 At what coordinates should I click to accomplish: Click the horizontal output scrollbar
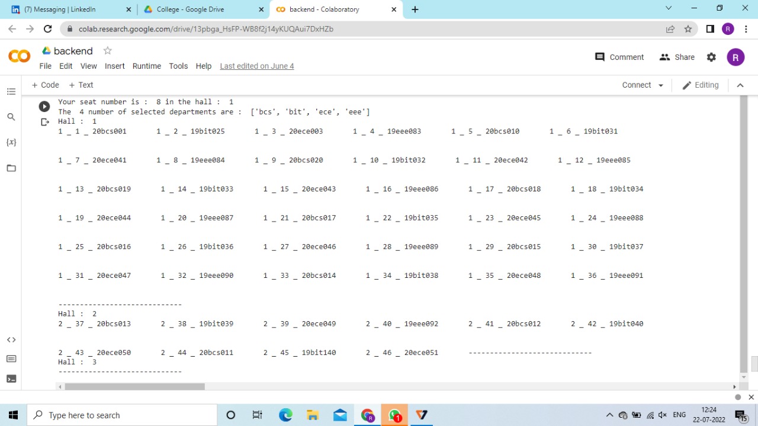pos(135,386)
